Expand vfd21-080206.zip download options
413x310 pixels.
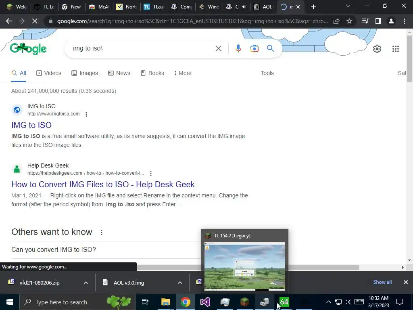86,283
